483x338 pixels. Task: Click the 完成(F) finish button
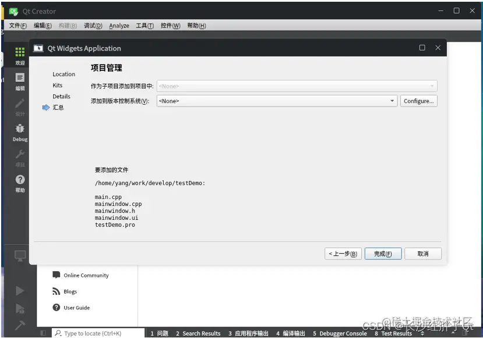click(x=383, y=254)
